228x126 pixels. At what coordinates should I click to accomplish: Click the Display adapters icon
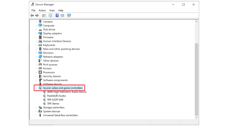click(40, 33)
